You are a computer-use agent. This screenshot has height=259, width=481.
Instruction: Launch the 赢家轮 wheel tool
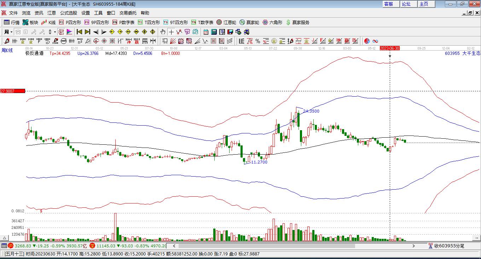pos(249,22)
